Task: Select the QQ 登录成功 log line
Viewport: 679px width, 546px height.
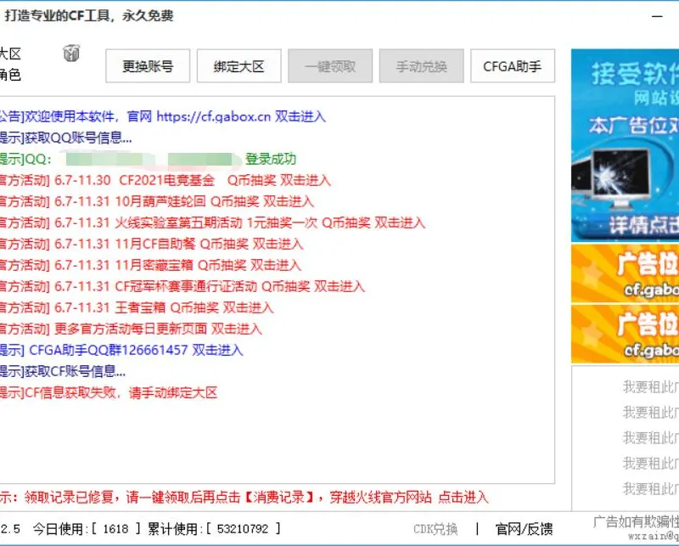Action: point(148,159)
